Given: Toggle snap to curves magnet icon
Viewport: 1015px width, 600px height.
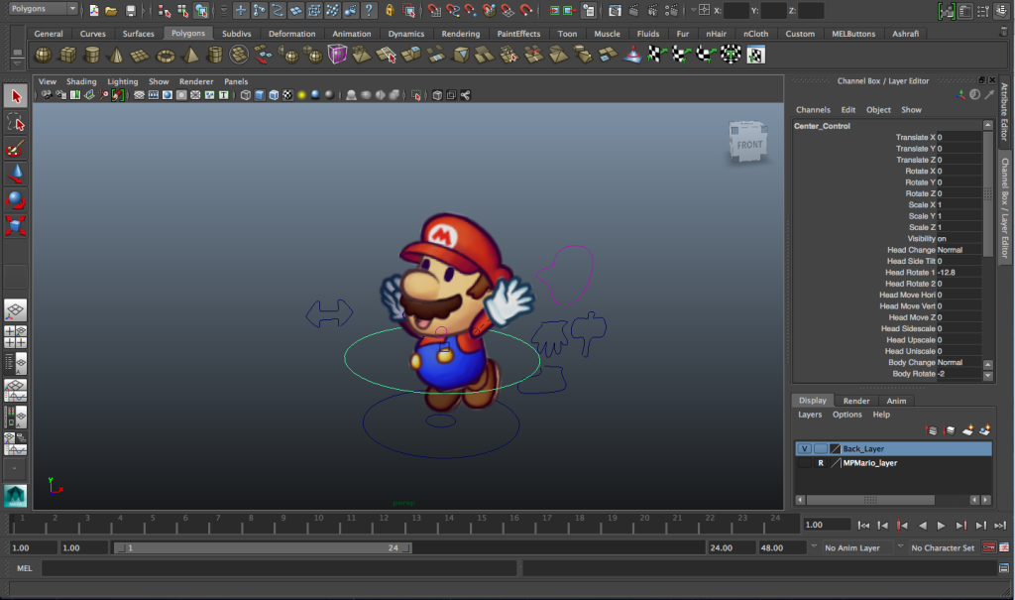Looking at the screenshot, I should click(452, 10).
